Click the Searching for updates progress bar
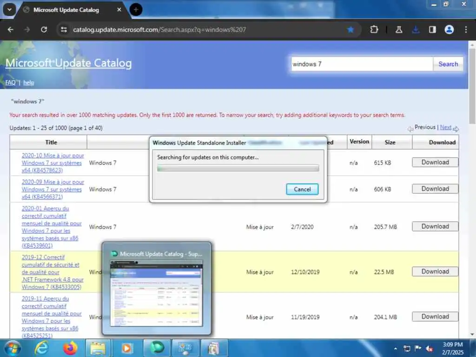Viewport: 476px width, 357px height. coord(238,168)
